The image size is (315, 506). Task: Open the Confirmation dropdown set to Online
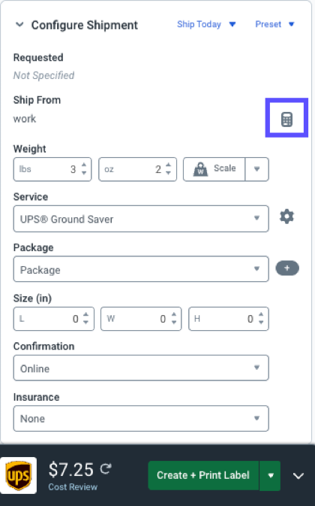[x=141, y=368]
